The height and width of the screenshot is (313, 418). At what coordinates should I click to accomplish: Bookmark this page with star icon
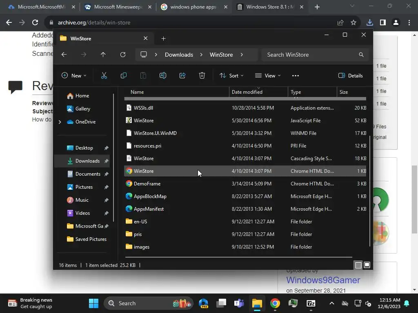354,23
